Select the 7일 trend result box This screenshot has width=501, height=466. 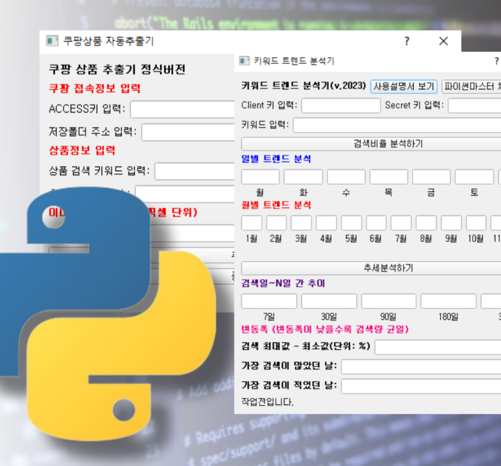[x=269, y=301]
